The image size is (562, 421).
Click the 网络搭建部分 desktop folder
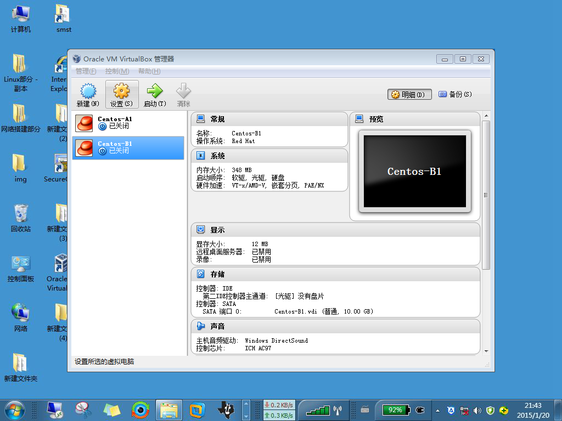coord(20,118)
